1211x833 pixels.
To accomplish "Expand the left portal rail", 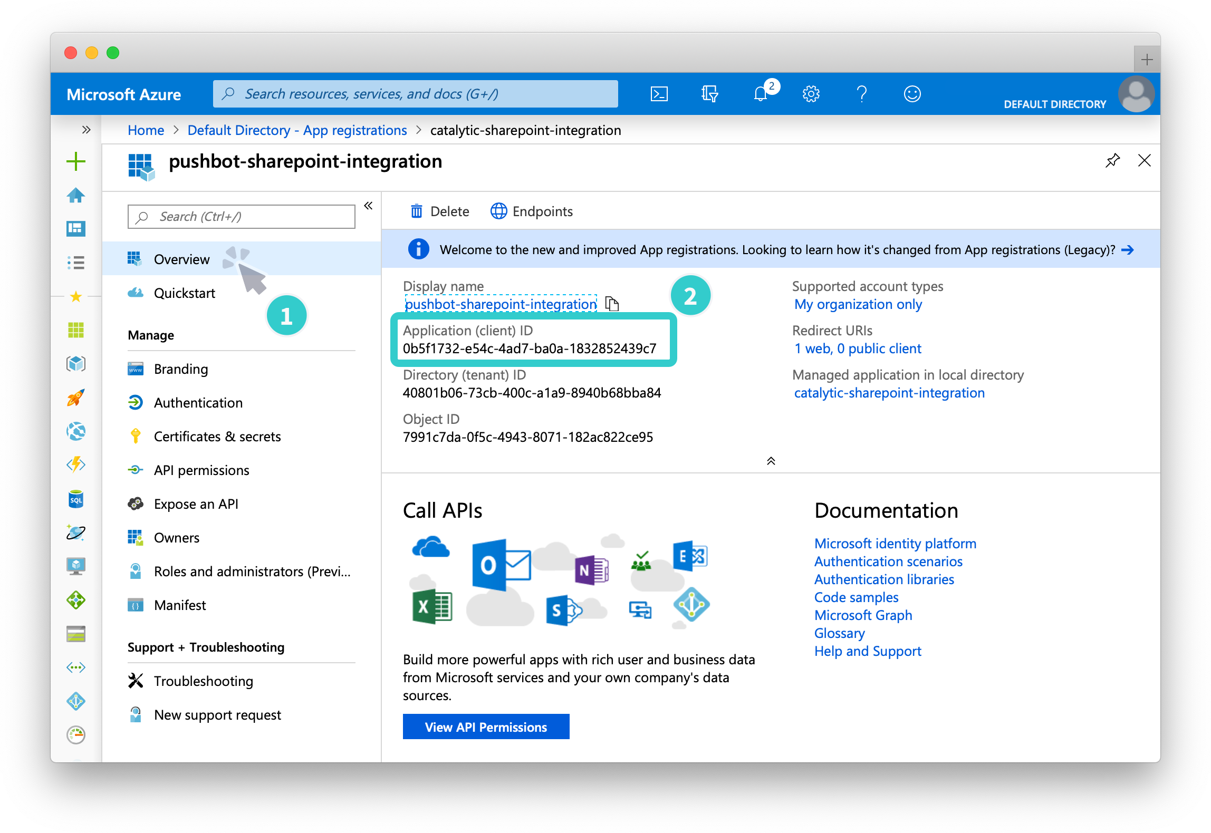I will (86, 130).
